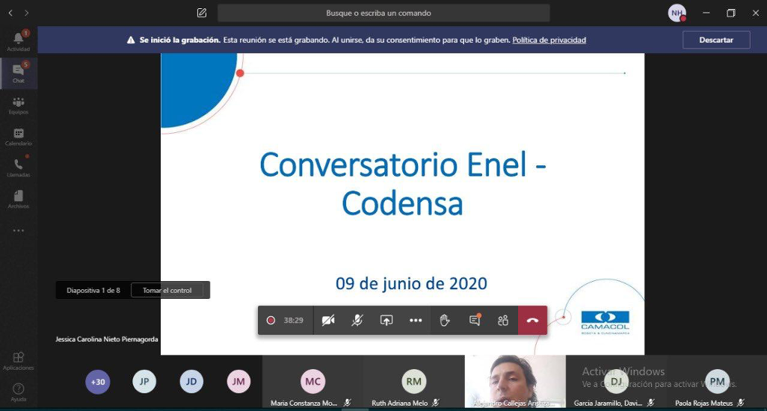Click the recording indicator dot
Image resolution: width=767 pixels, height=411 pixels.
coord(271,320)
